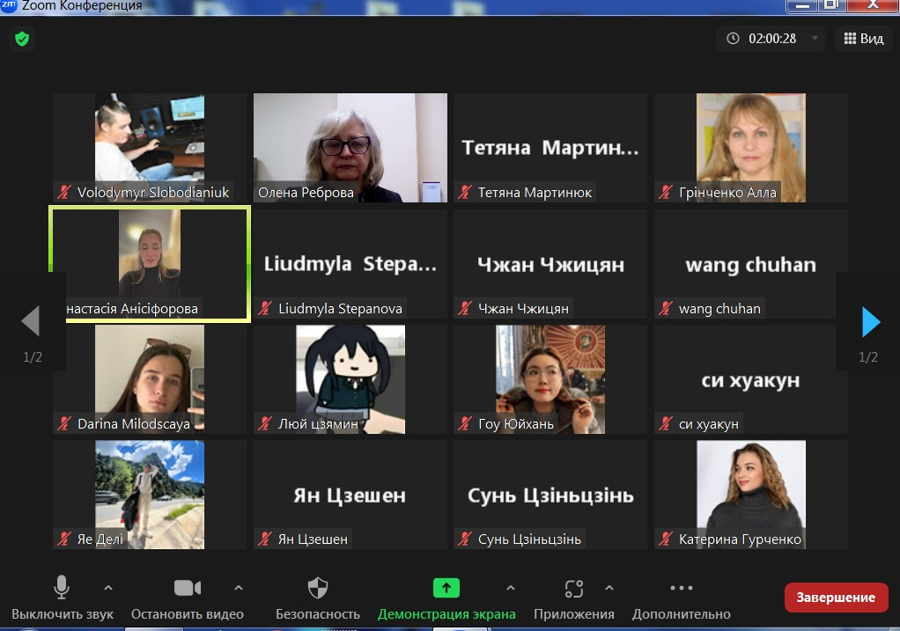
Task: Click the green encryption shield icon
Action: point(22,39)
